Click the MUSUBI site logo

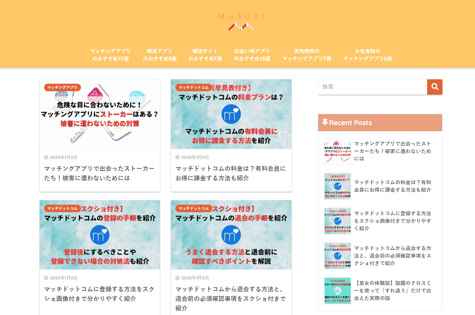click(241, 22)
